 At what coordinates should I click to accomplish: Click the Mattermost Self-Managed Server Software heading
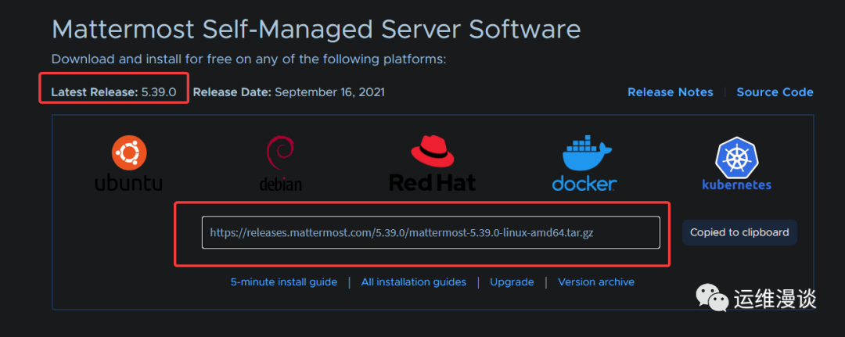tap(316, 30)
